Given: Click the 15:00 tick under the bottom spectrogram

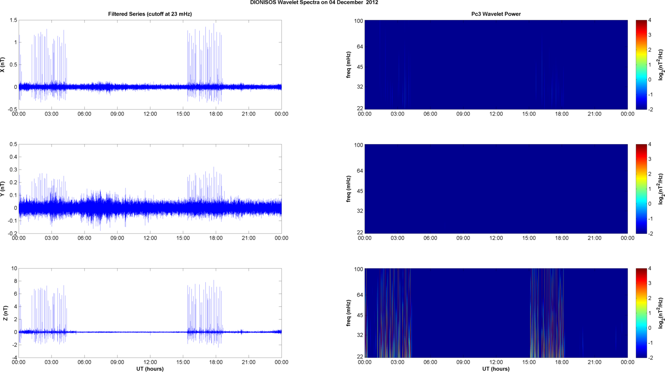Looking at the screenshot, I should click(529, 362).
